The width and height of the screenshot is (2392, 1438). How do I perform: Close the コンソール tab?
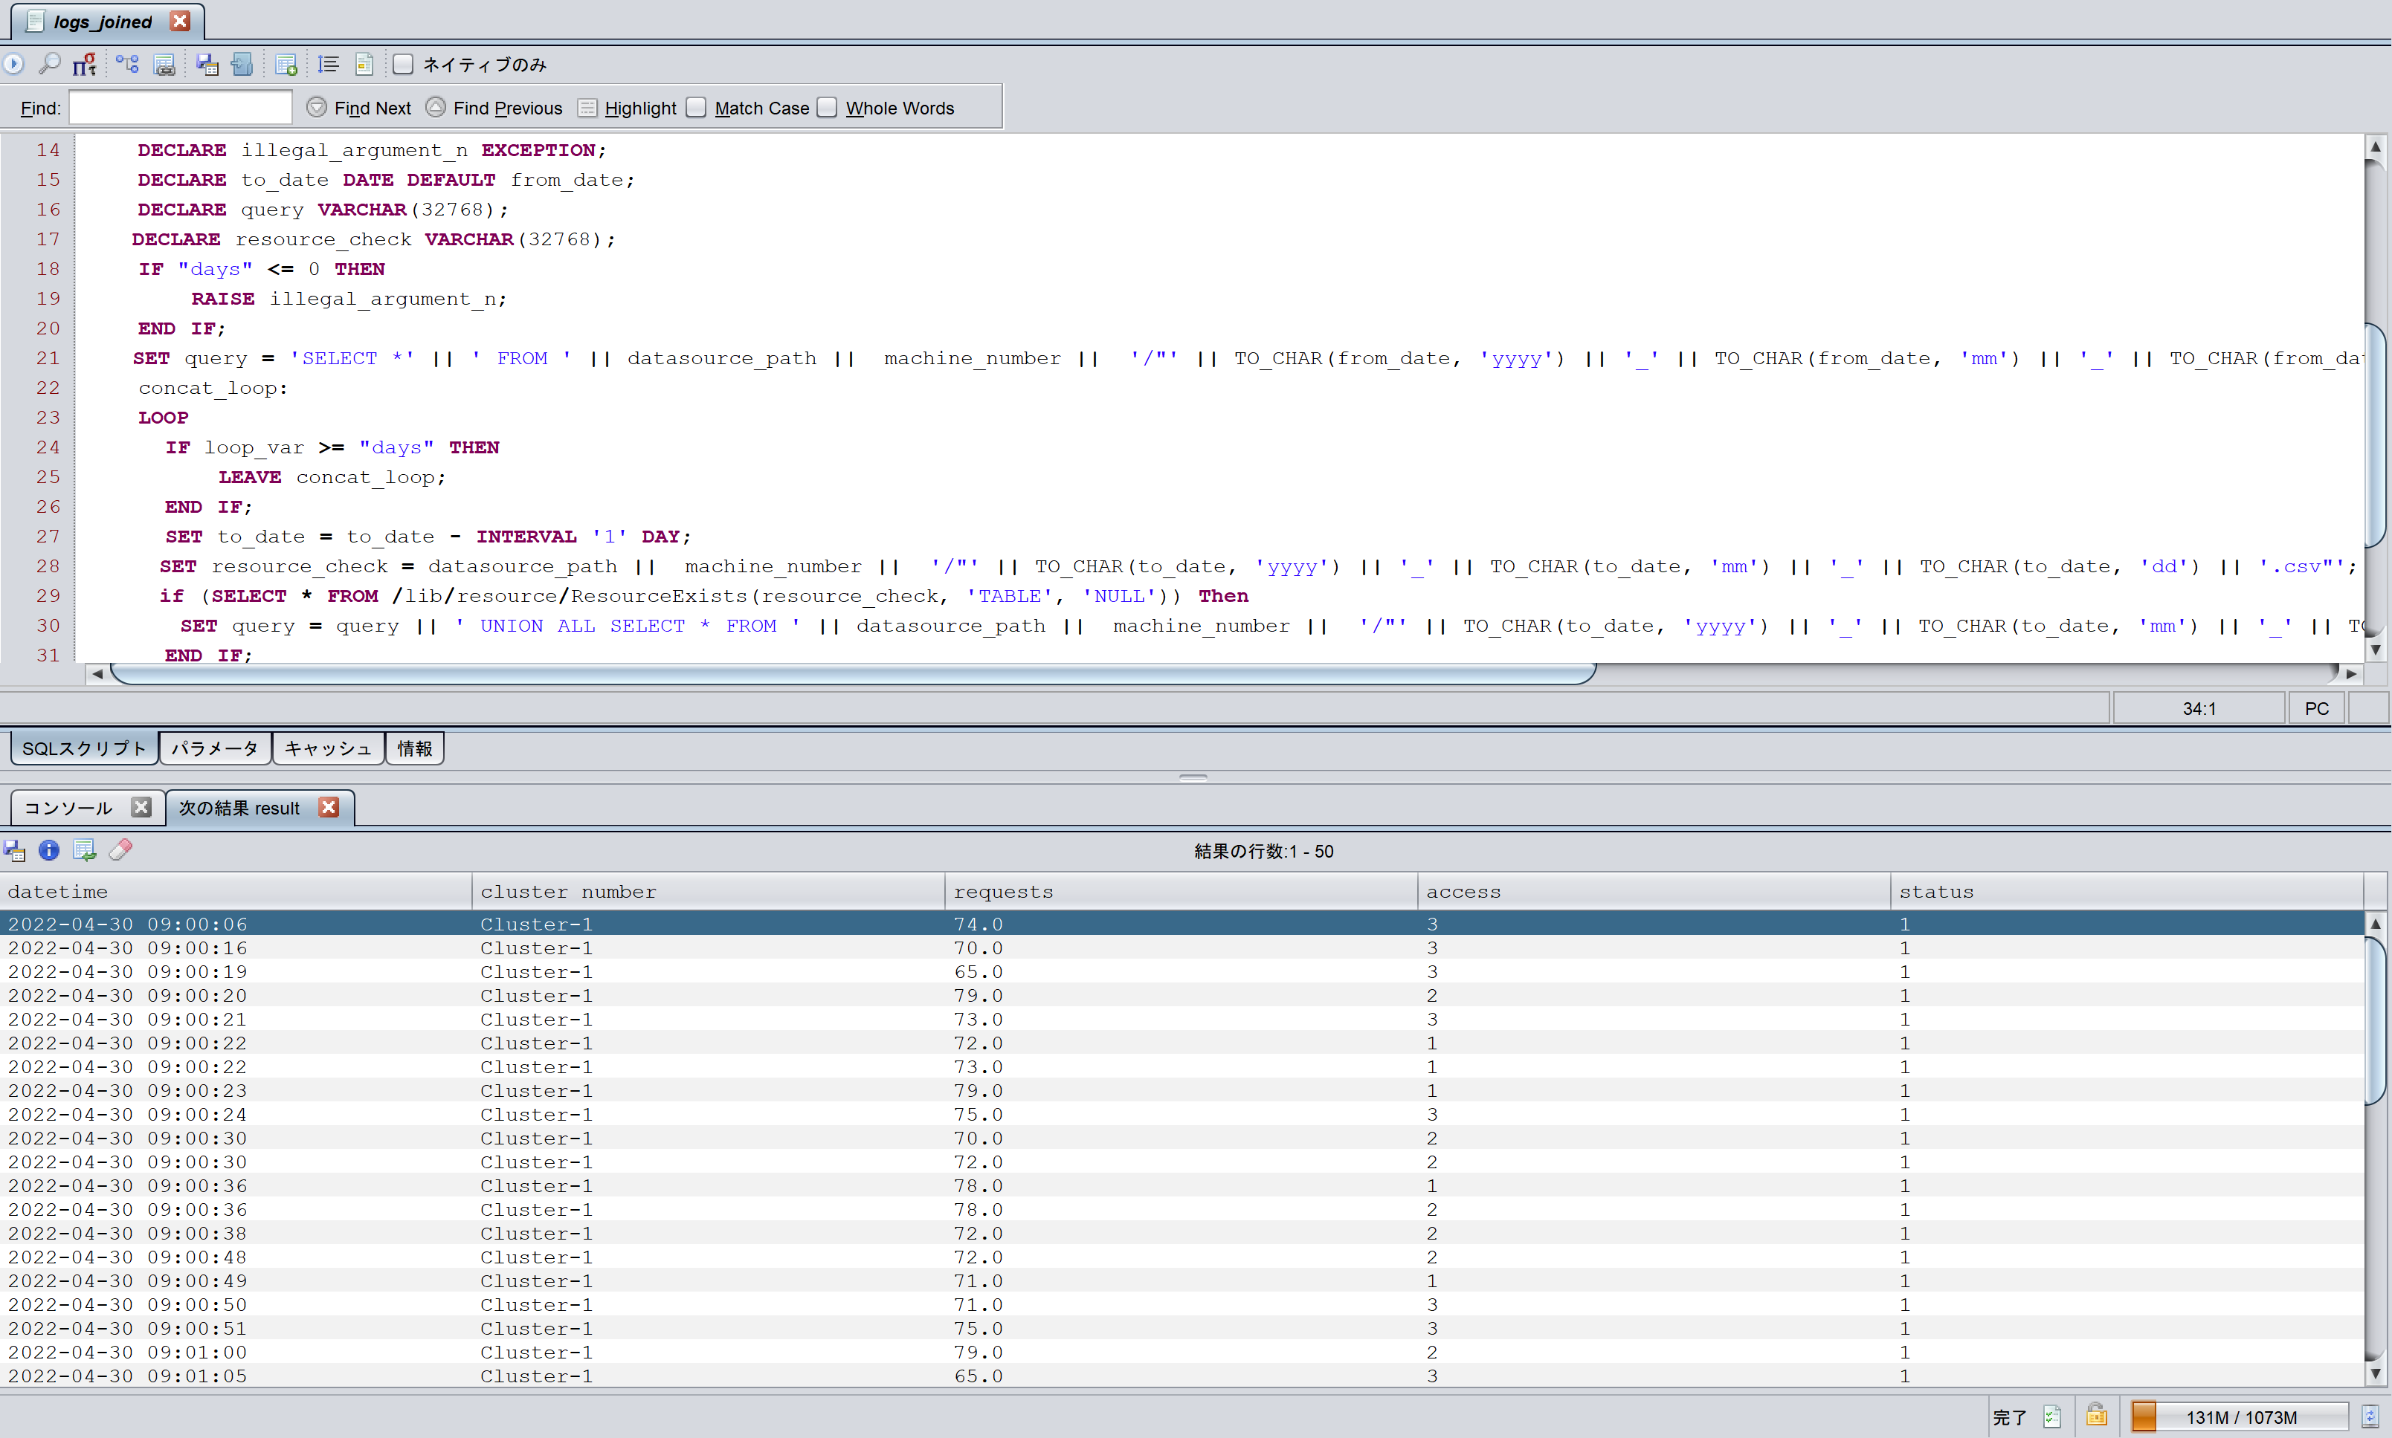point(141,807)
